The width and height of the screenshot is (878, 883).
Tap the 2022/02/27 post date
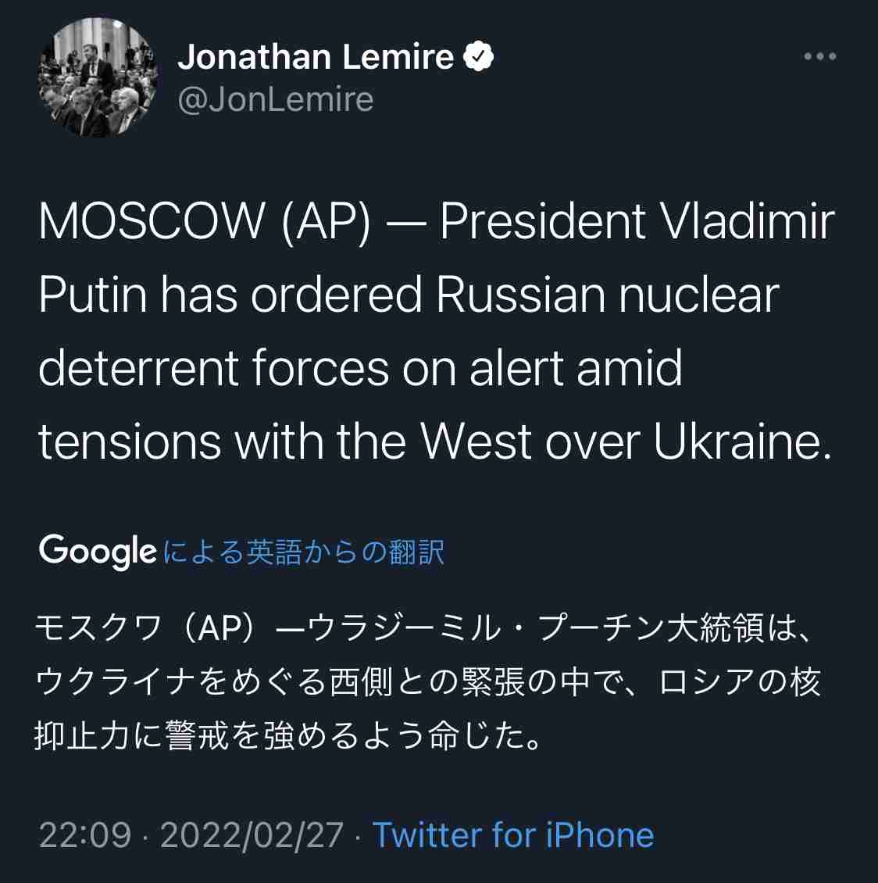tap(252, 835)
